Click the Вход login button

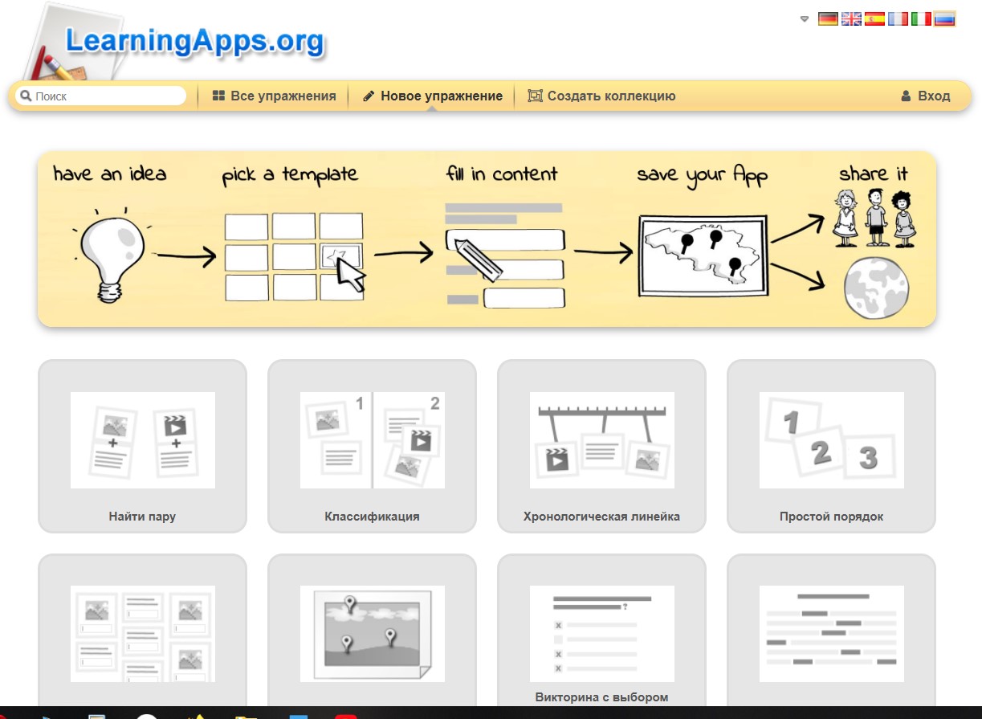coord(925,96)
